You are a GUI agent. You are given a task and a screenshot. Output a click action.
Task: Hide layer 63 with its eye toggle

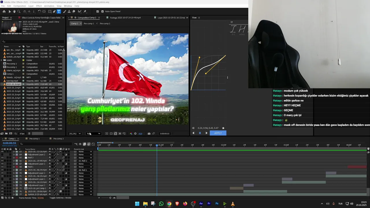2,151
